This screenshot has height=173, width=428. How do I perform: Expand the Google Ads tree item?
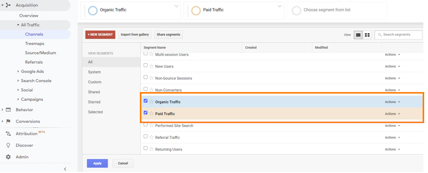click(x=18, y=71)
